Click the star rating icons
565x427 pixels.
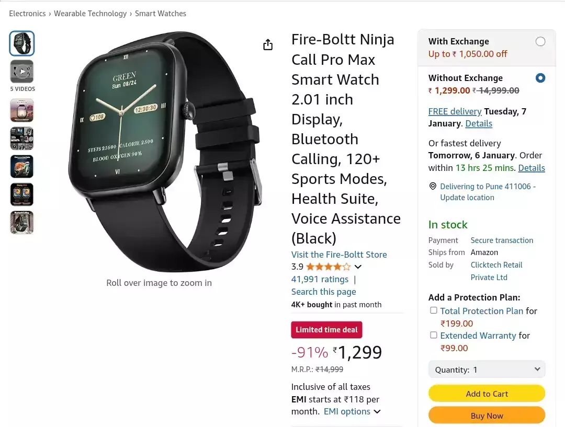[328, 267]
